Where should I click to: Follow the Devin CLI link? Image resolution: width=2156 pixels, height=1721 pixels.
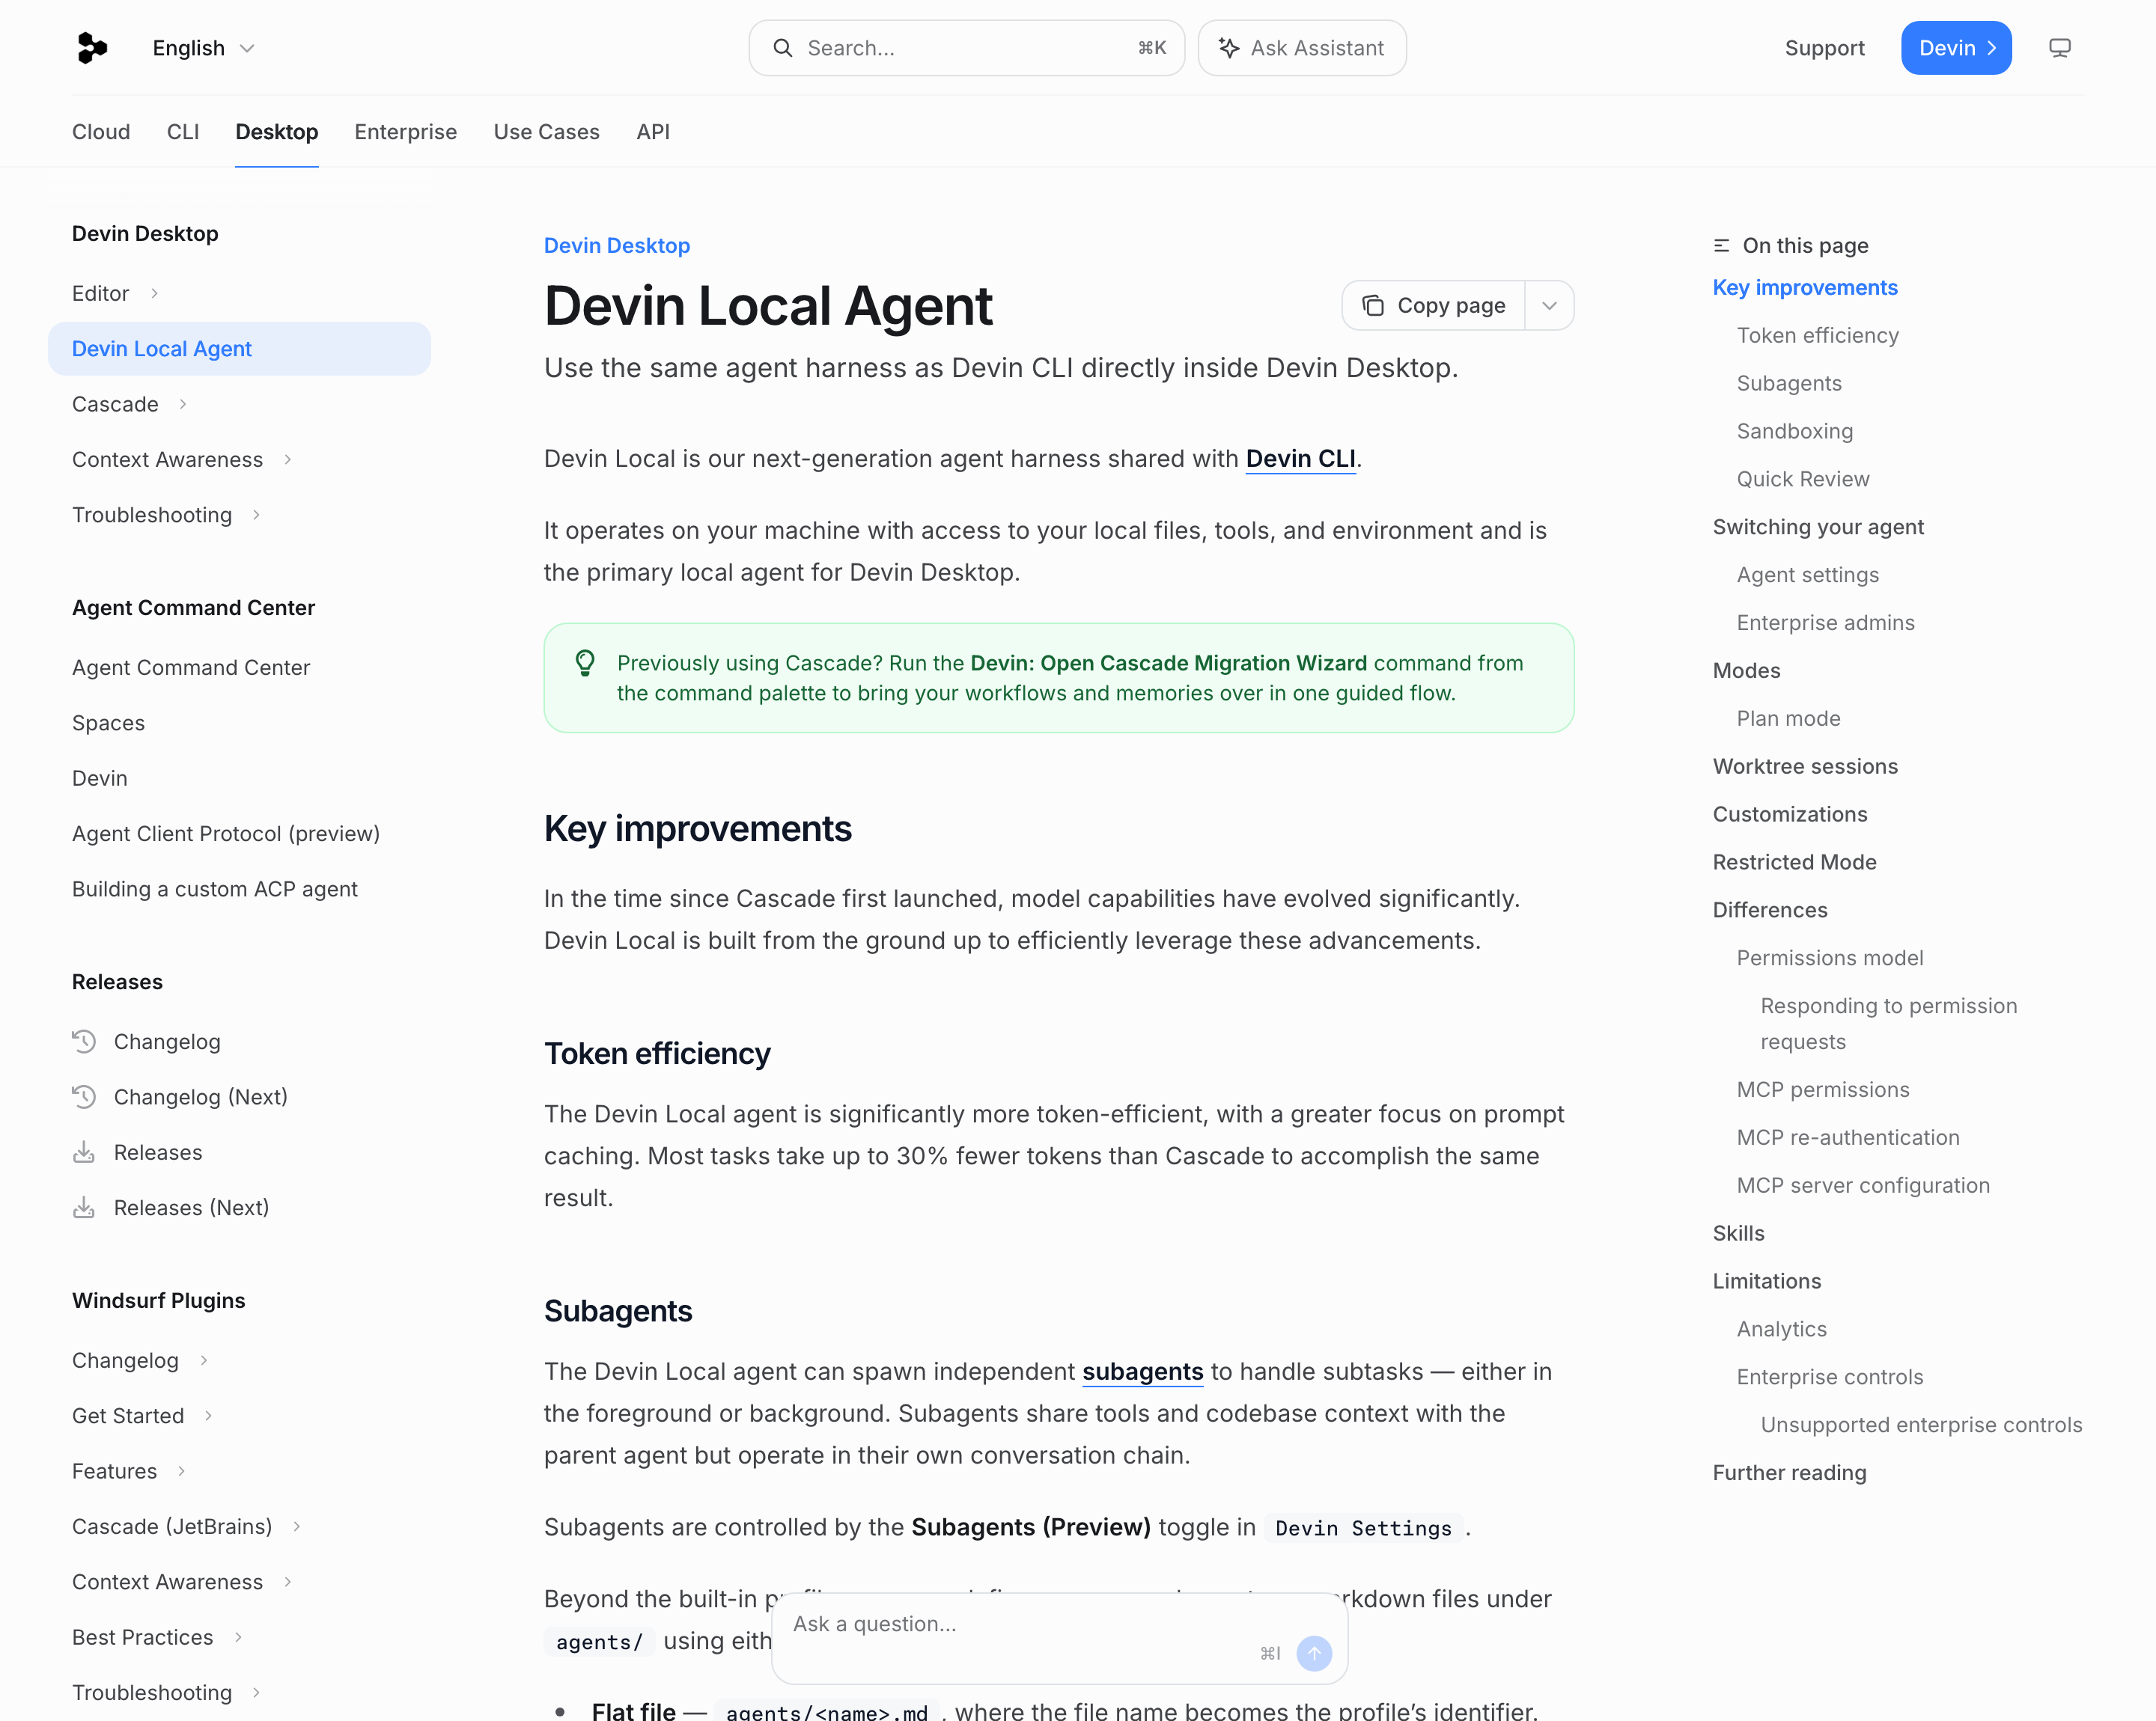click(x=1301, y=459)
